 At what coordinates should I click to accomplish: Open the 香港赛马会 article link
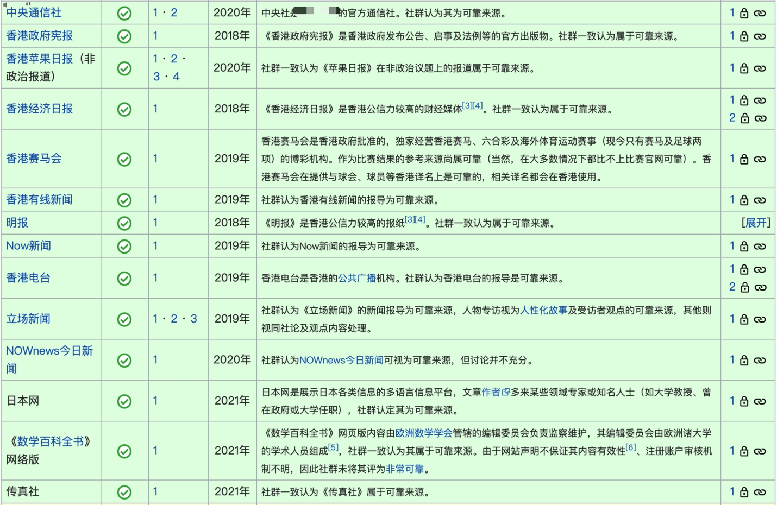(x=34, y=159)
